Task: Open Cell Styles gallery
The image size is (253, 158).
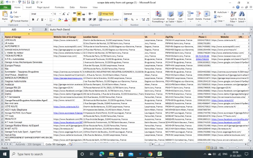Action: click(x=180, y=17)
